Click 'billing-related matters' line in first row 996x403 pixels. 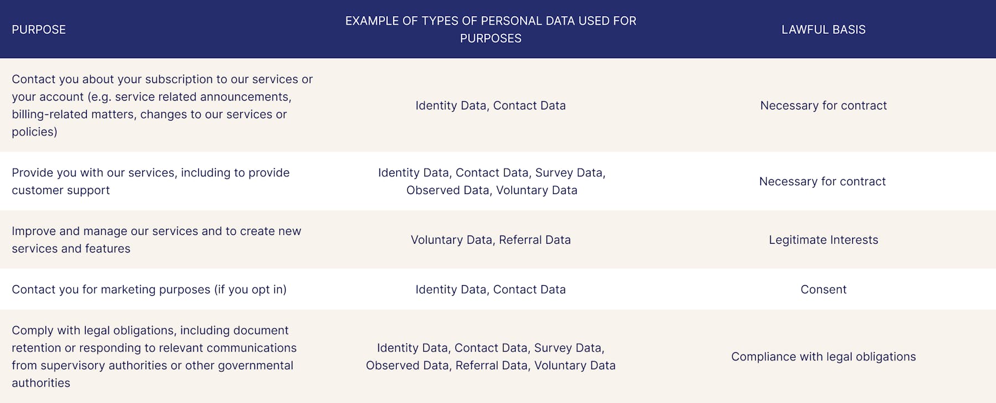pos(149,114)
